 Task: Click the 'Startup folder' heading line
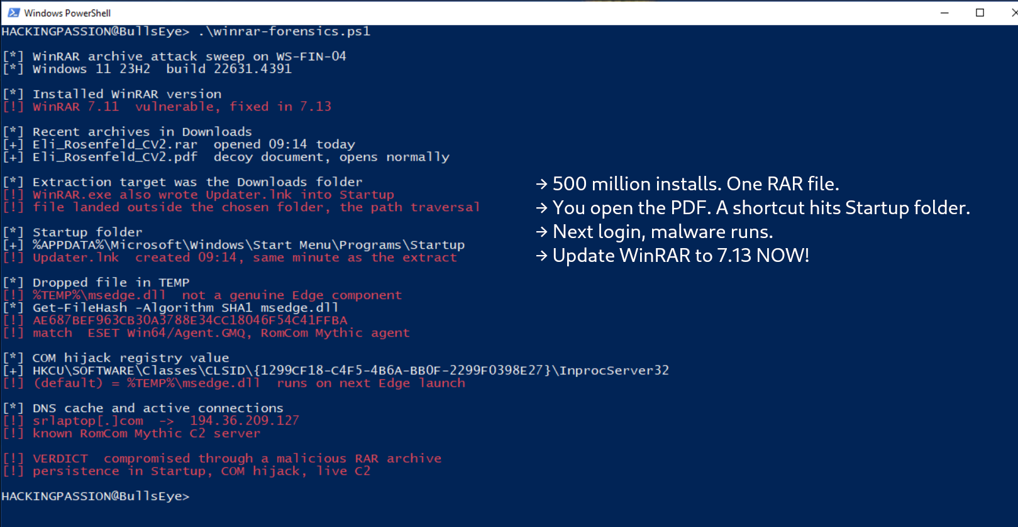pos(87,232)
